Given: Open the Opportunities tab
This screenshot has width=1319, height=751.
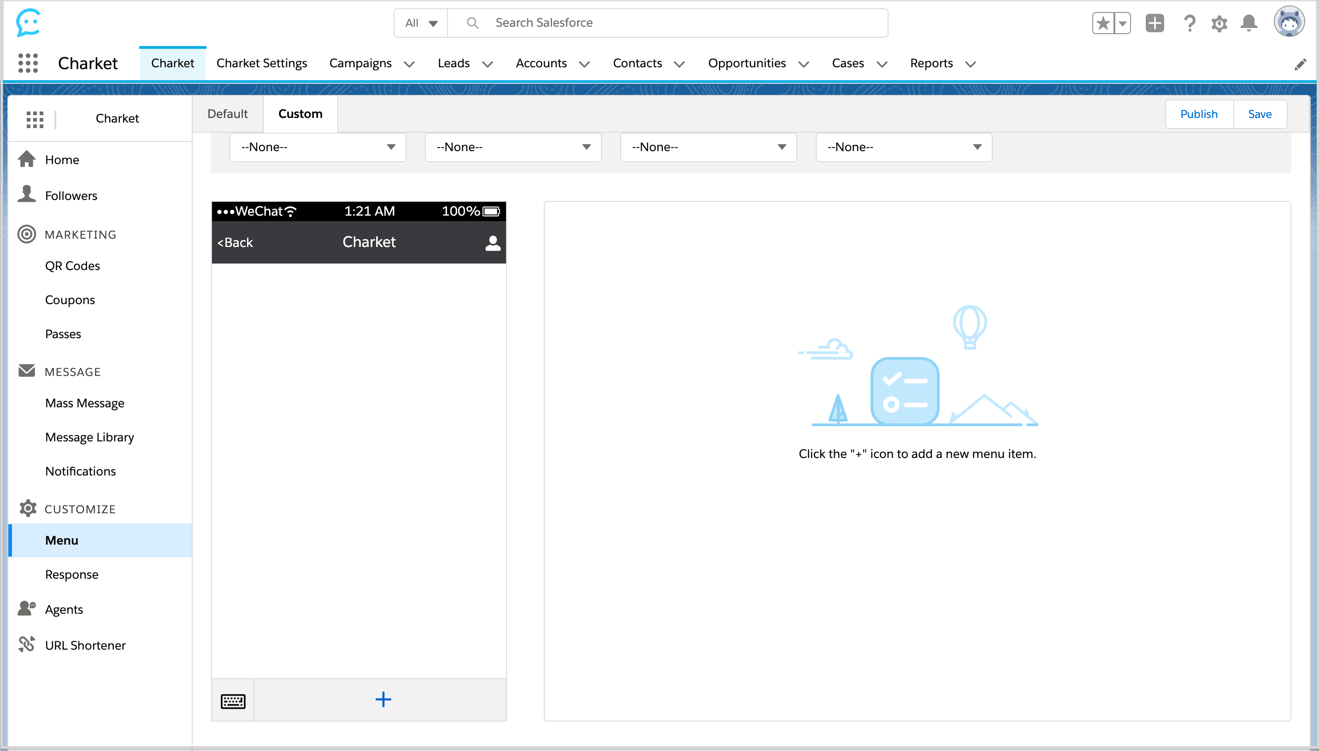Looking at the screenshot, I should pos(747,64).
